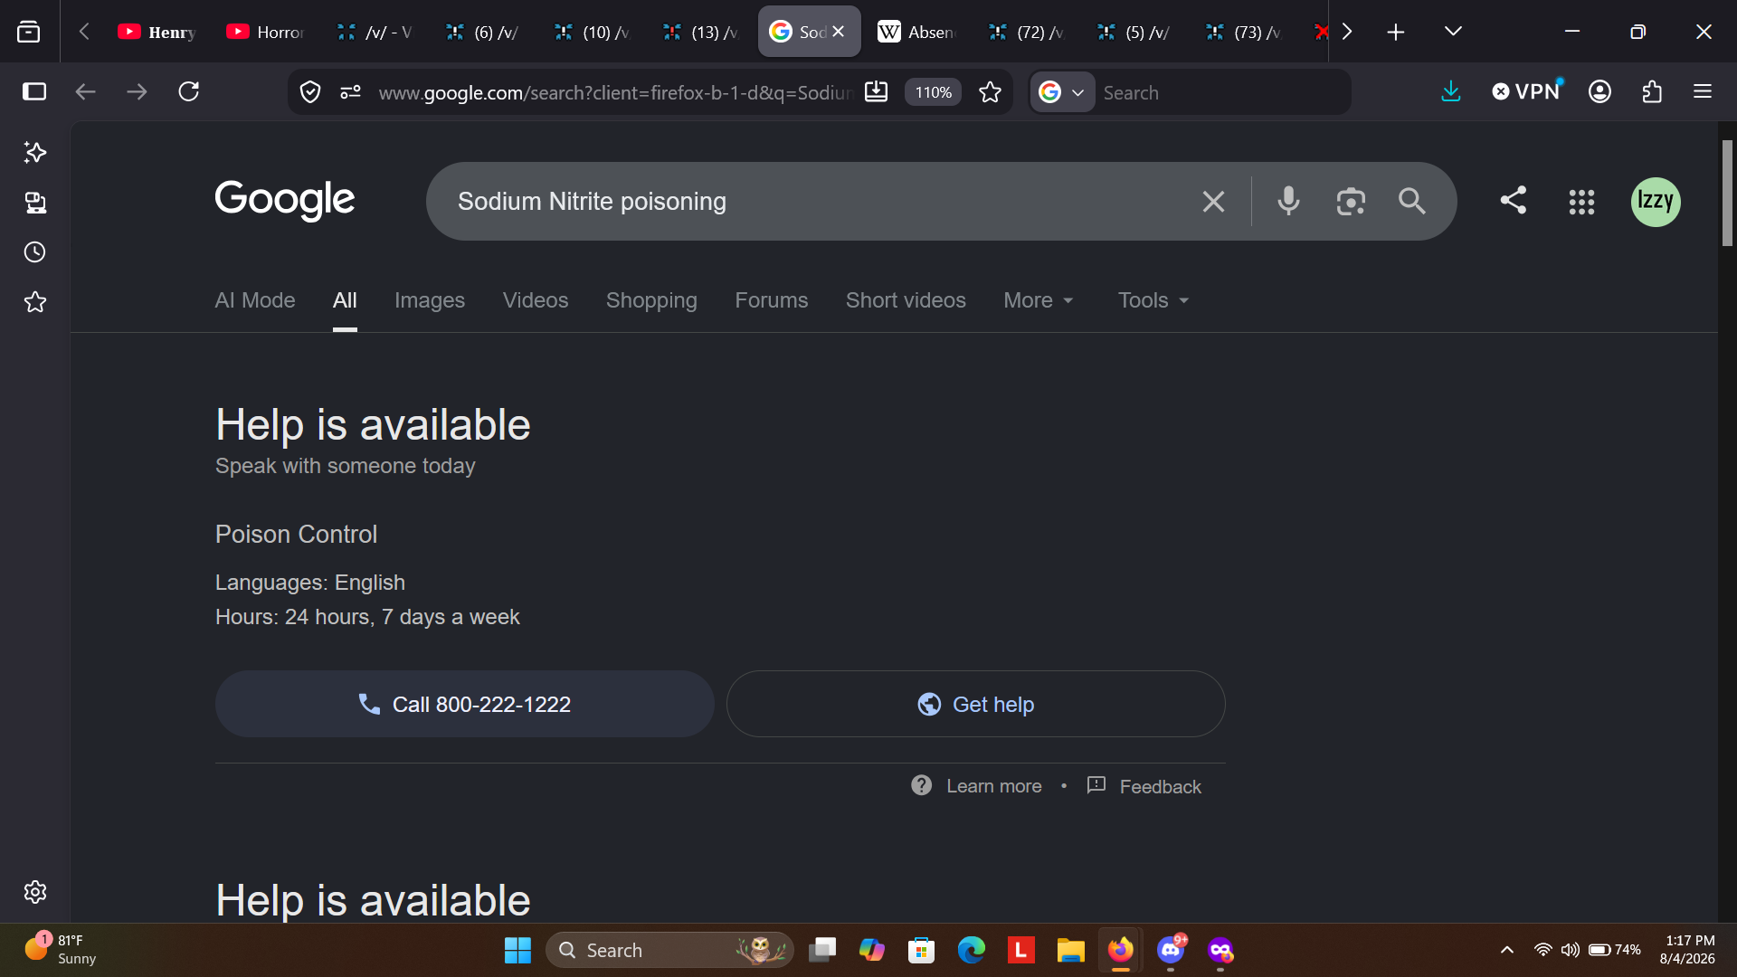Close the Sodium Nitrite search tab
Viewport: 1737px width, 977px height.
839,32
